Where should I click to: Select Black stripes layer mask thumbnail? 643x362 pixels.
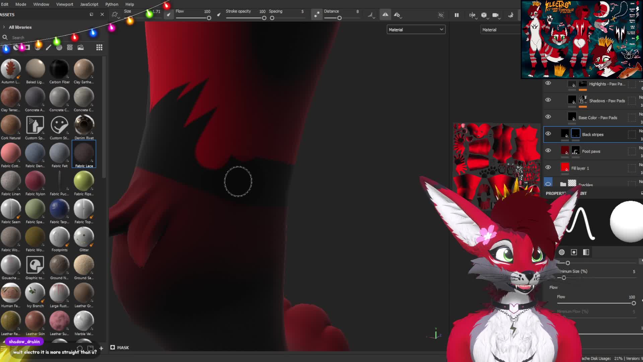pyautogui.click(x=575, y=133)
